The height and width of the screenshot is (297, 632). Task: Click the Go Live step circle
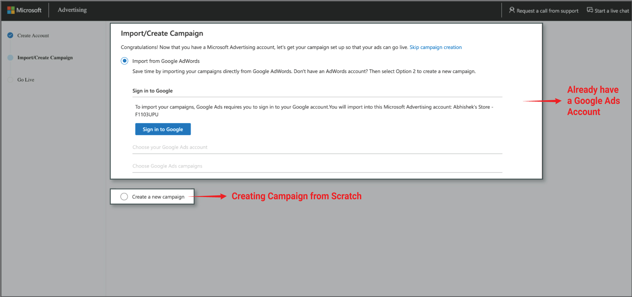pos(10,80)
